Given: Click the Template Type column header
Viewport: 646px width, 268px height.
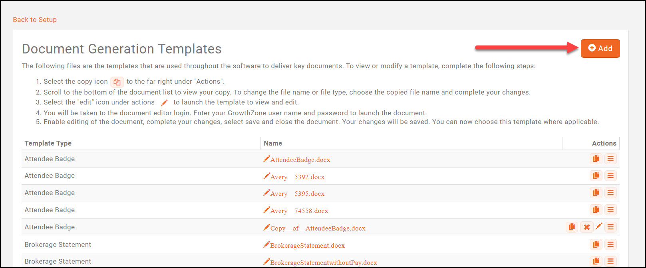Looking at the screenshot, I should 48,143.
